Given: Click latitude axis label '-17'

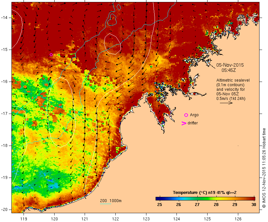Looking at the screenshot, I should [x=4, y=114].
